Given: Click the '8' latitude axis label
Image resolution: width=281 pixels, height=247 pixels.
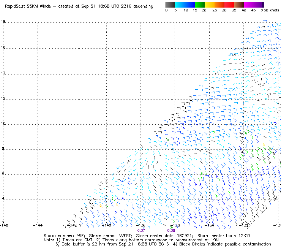Looking at the screenshot, I should tap(3, 149).
